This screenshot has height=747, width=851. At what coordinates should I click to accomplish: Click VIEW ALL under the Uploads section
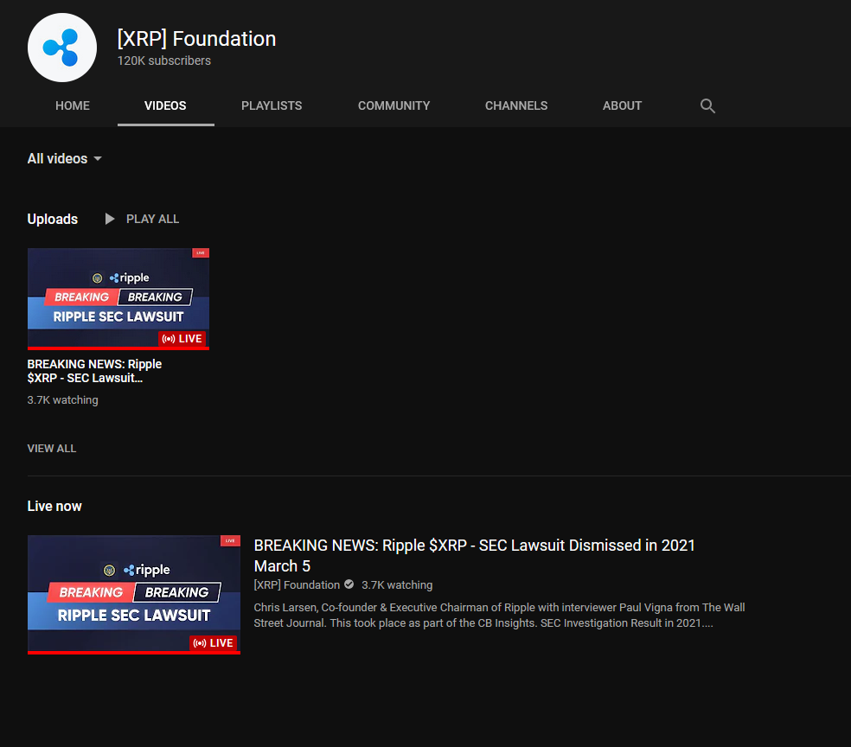51,448
